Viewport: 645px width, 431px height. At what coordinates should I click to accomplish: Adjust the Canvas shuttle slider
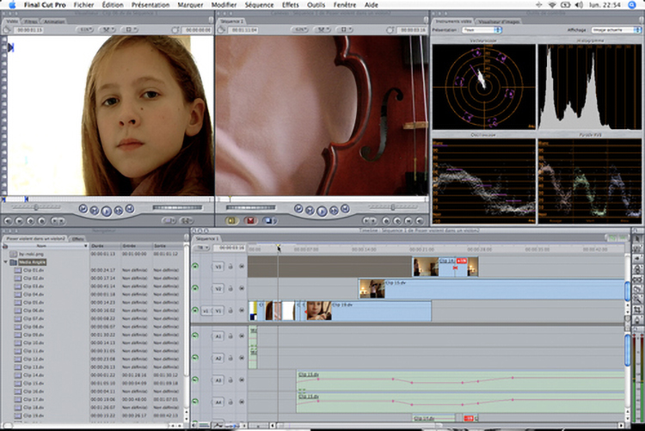point(392,207)
